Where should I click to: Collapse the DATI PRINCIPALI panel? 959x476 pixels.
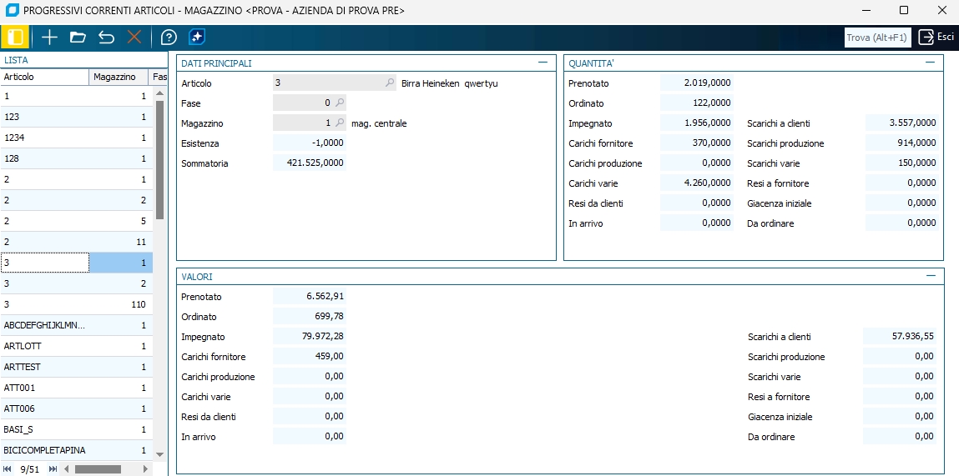pos(543,63)
